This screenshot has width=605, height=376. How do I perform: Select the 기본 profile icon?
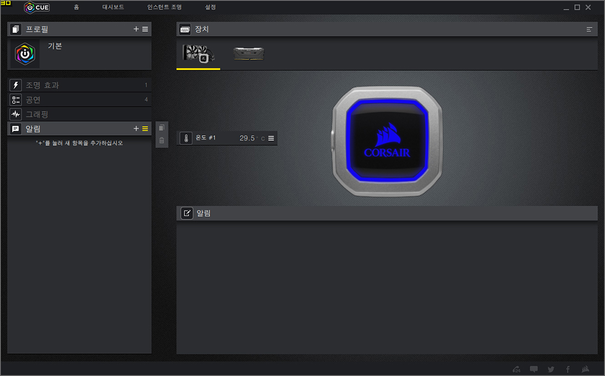25,54
